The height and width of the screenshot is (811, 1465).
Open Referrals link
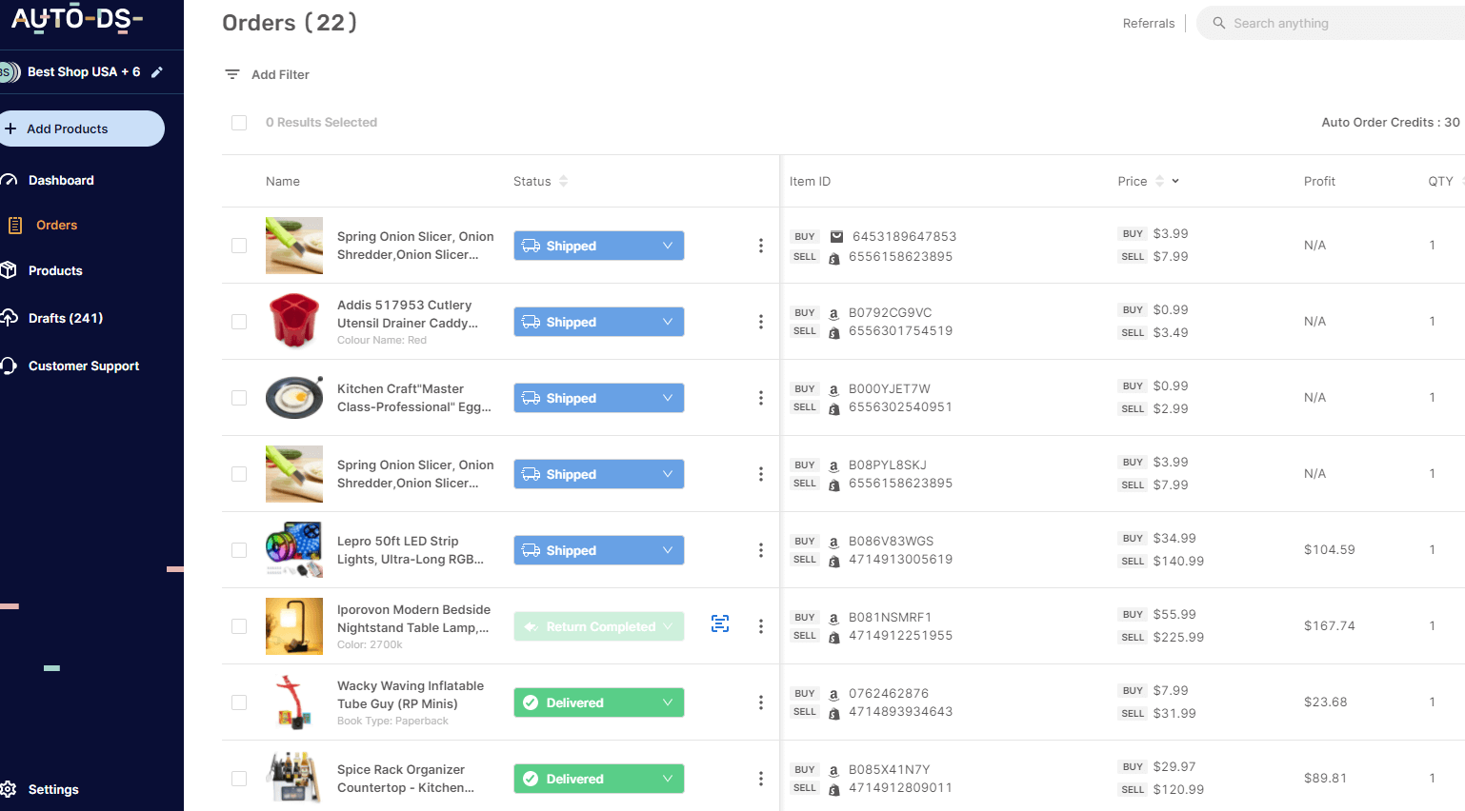(x=1149, y=23)
